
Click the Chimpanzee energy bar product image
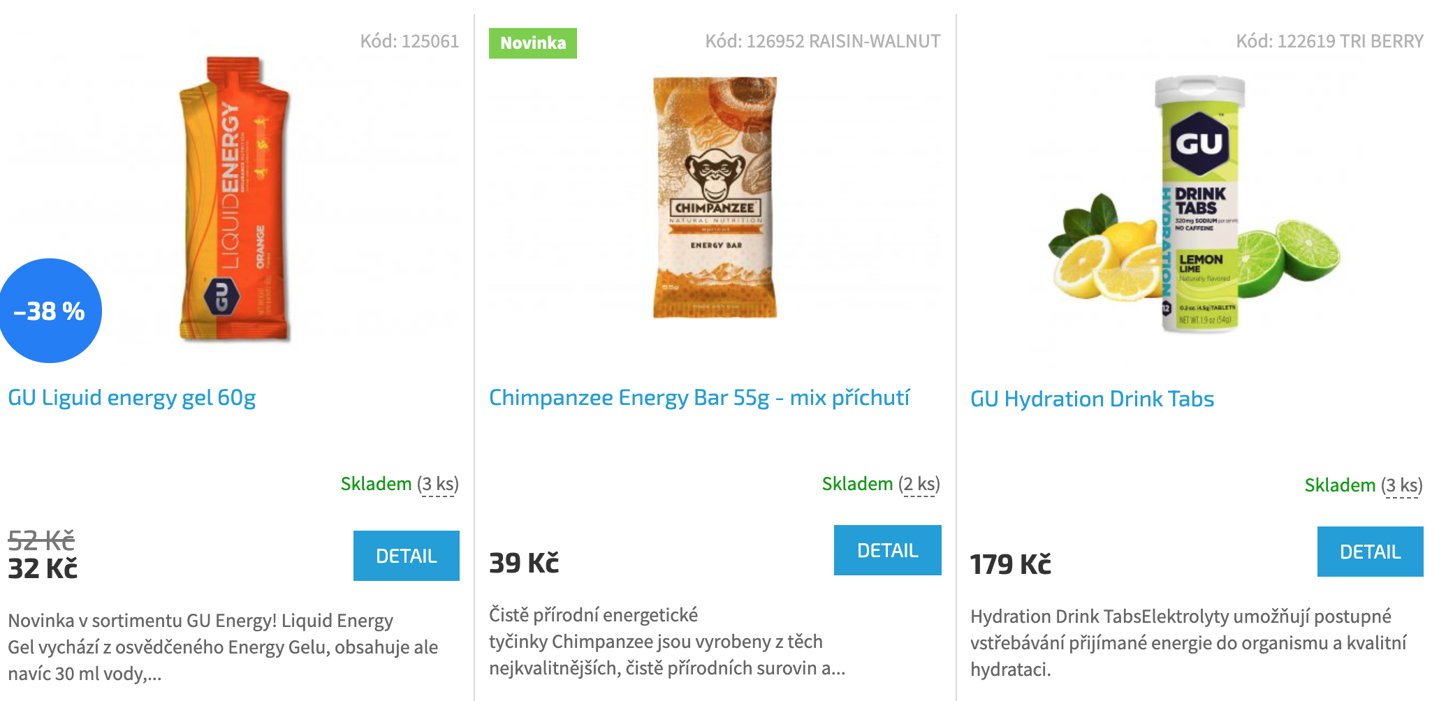coord(715,198)
